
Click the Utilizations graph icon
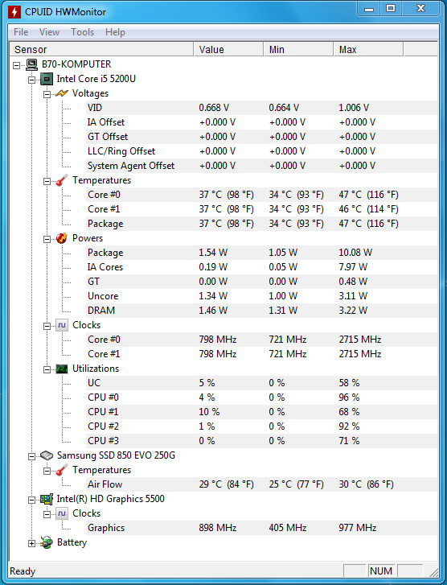point(62,369)
